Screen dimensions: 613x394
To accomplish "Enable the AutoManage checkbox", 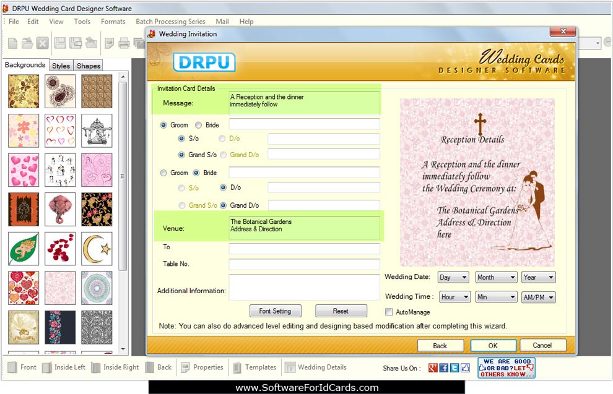I will (389, 312).
